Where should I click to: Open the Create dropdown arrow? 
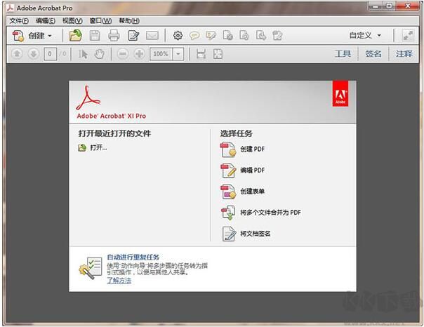tap(50, 36)
